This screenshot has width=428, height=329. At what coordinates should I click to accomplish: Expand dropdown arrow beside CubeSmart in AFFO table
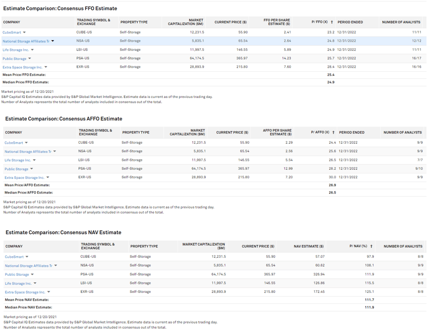point(26,143)
